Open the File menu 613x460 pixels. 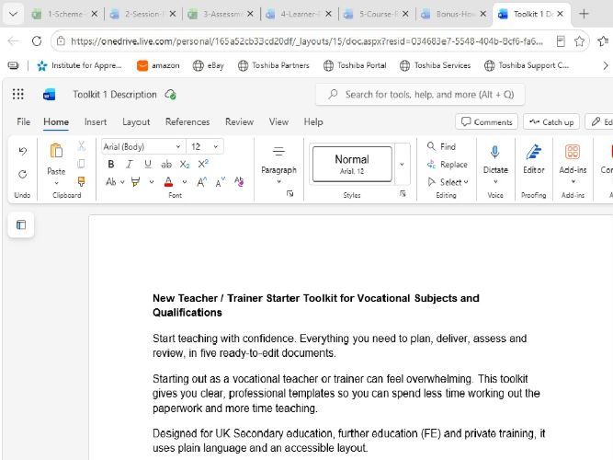click(x=24, y=121)
